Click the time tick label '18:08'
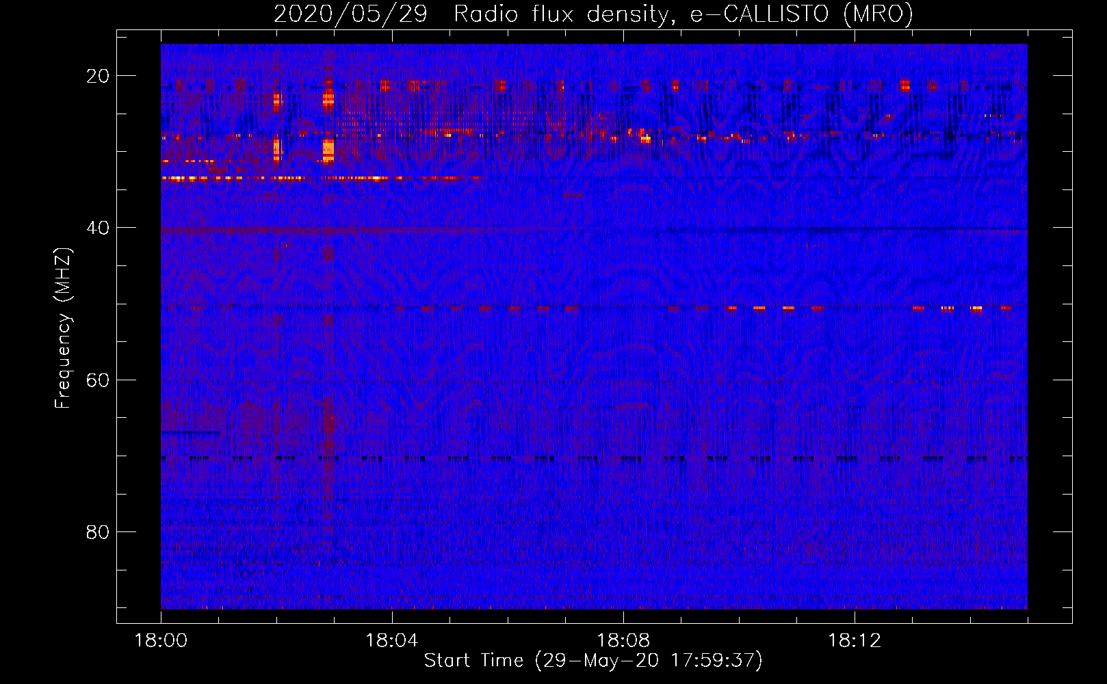This screenshot has height=684, width=1107. 623,641
